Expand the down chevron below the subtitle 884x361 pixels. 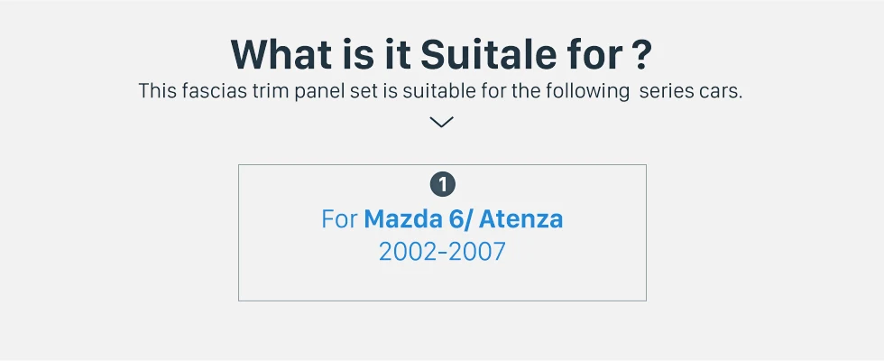441,122
